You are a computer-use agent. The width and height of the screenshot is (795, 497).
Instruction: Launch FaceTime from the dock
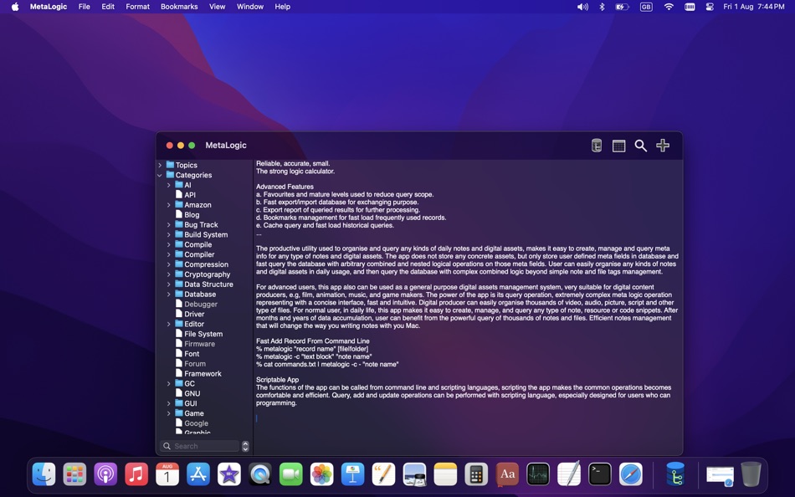pyautogui.click(x=291, y=474)
